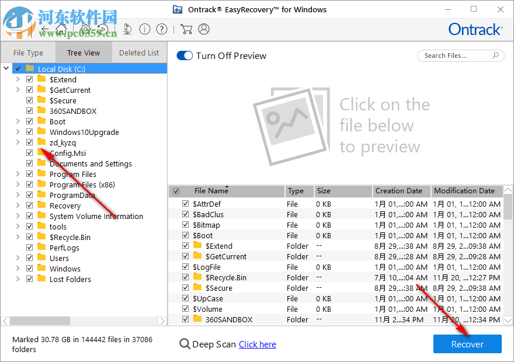
Task: Expand the System Volume Information node
Action: tap(18, 215)
